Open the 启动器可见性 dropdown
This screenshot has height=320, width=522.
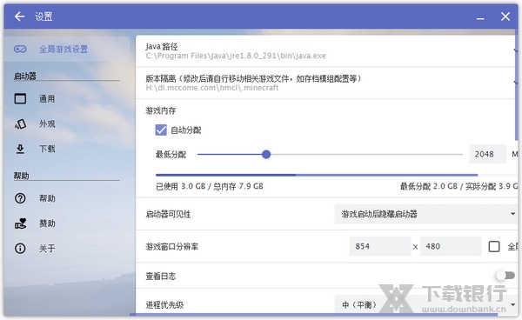coord(425,214)
